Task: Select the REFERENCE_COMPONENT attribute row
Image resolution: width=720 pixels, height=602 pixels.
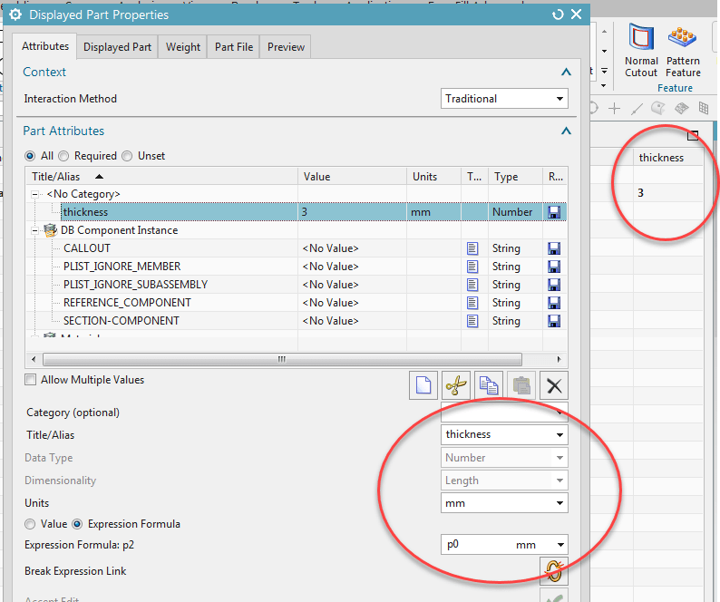Action: [297, 303]
